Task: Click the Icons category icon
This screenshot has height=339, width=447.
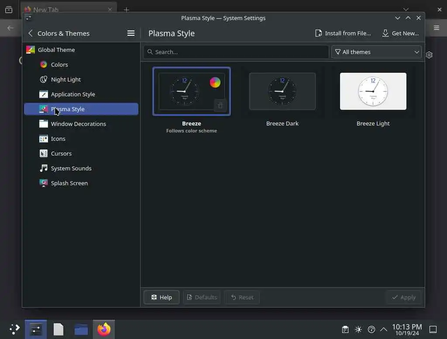Action: coord(43,139)
